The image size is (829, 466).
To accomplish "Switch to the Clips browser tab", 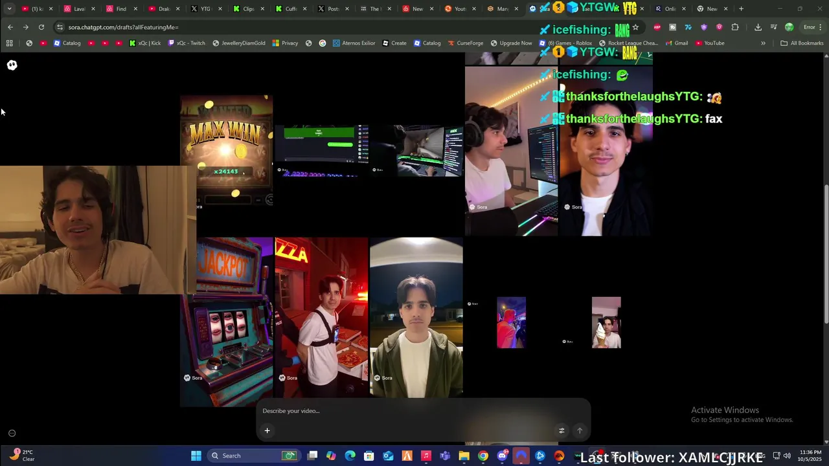I will point(248,8).
